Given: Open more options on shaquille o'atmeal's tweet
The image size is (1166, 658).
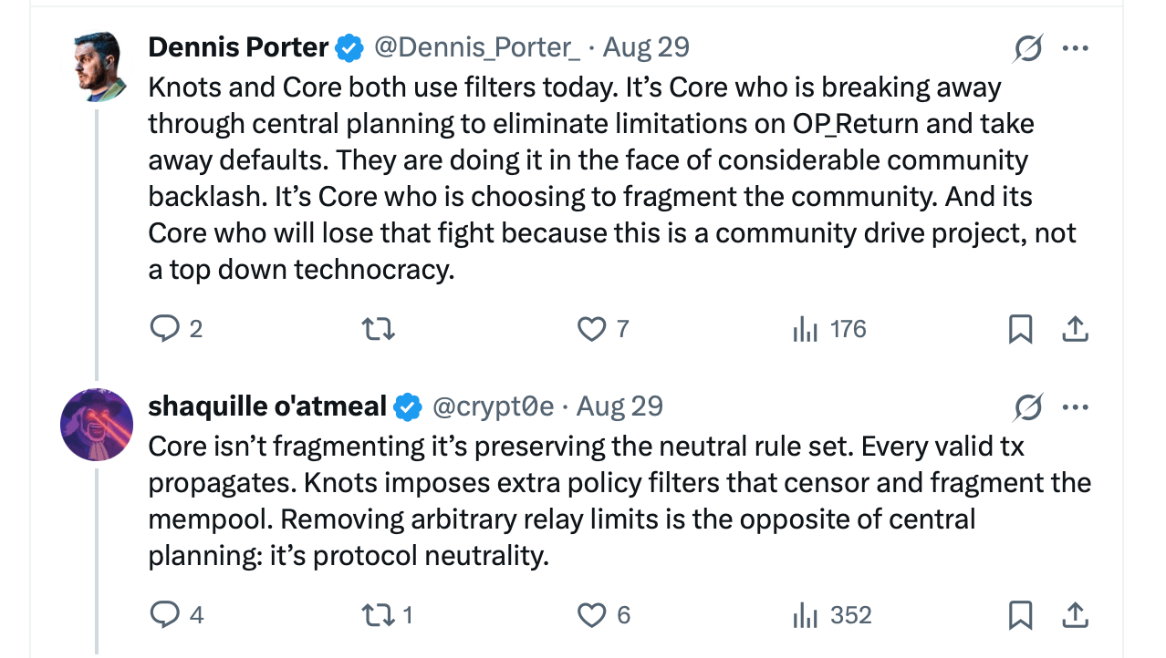Looking at the screenshot, I should point(1076,406).
